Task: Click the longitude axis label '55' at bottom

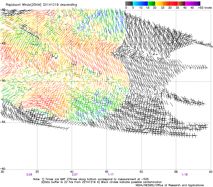Action: click(176, 172)
